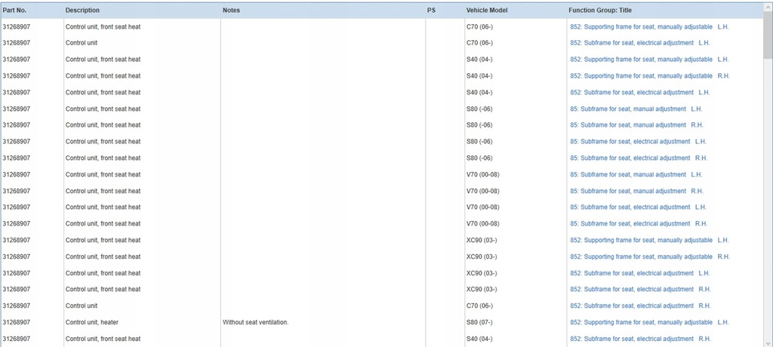Select part number in the S80 (07-) row

coord(17,322)
